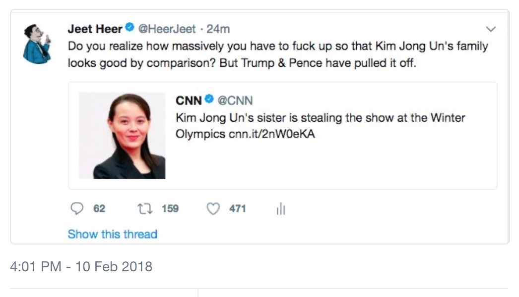Open the Show this thread link

tap(113, 234)
